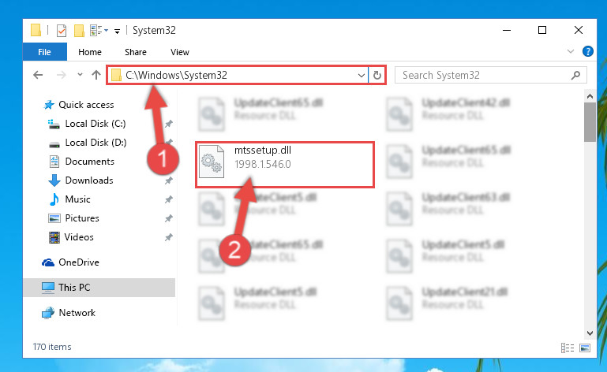Image resolution: width=607 pixels, height=372 pixels.
Task: Expand the address bar history dropdown
Action: pos(362,76)
